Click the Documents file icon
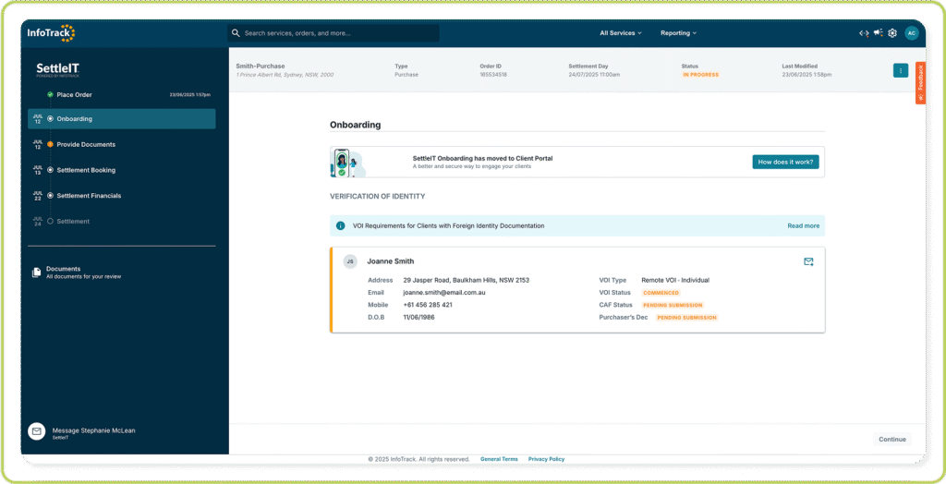The height and width of the screenshot is (484, 946). (37, 272)
